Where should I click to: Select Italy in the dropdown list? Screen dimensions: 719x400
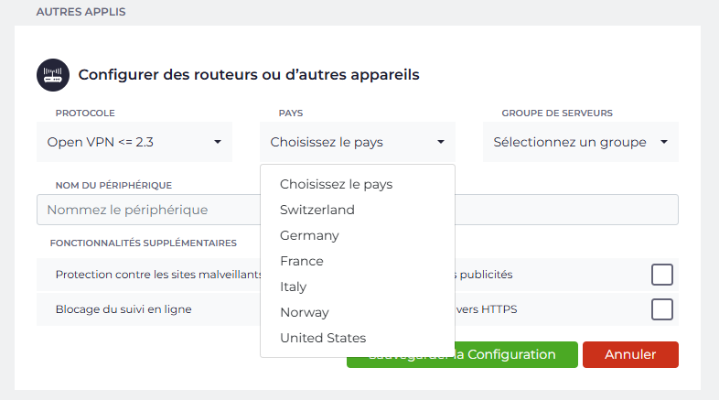coord(294,286)
